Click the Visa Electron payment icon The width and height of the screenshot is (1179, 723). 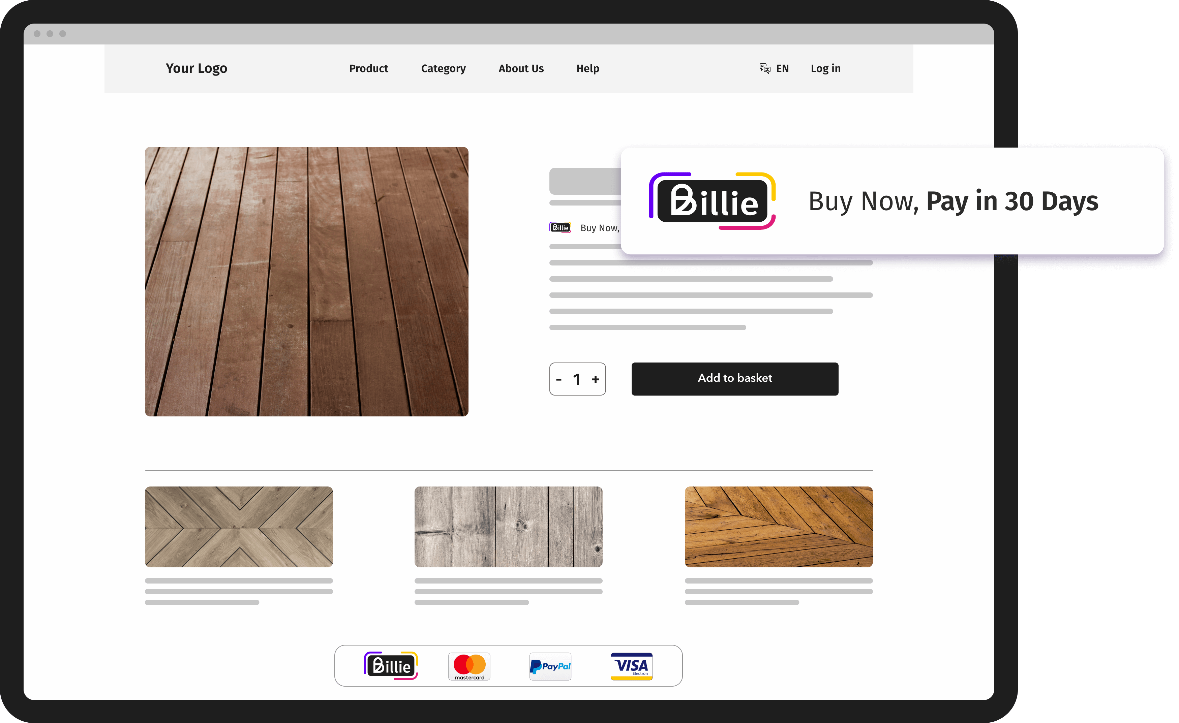(631, 666)
